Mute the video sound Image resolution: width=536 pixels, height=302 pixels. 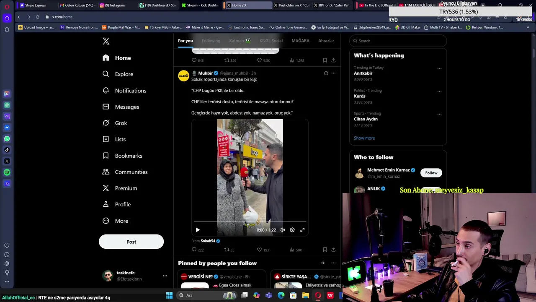(x=282, y=230)
